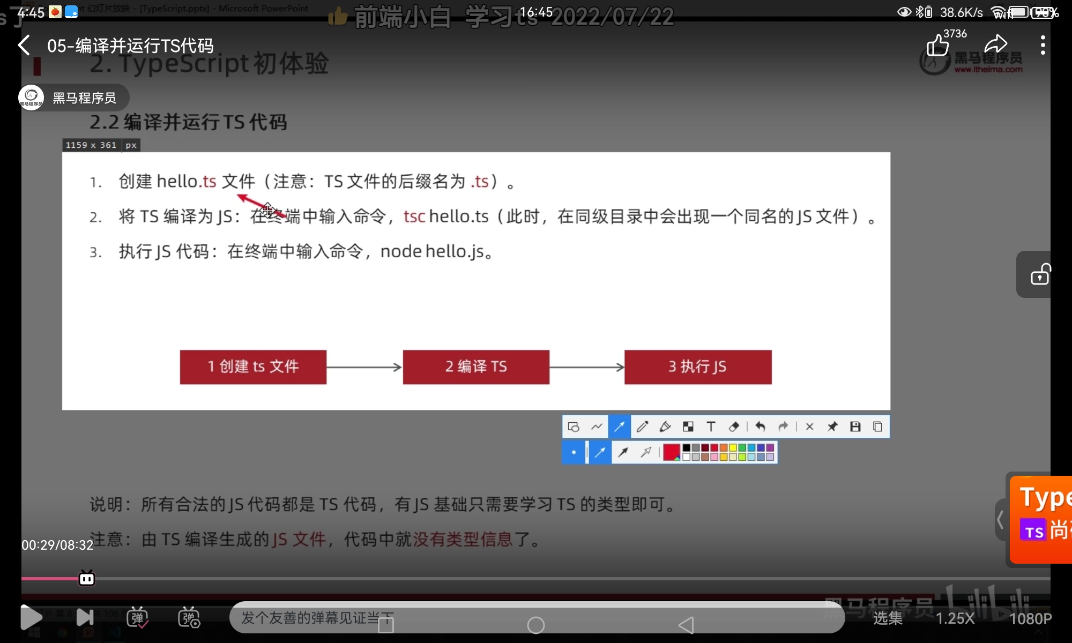Open uploader 黑马程序员 profile chip

(x=73, y=98)
